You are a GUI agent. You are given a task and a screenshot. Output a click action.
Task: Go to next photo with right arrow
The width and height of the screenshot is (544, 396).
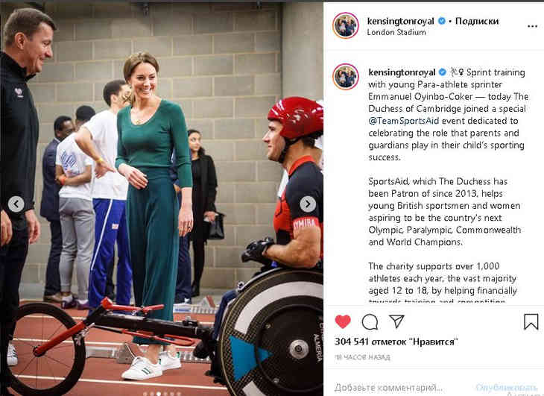[x=308, y=204]
